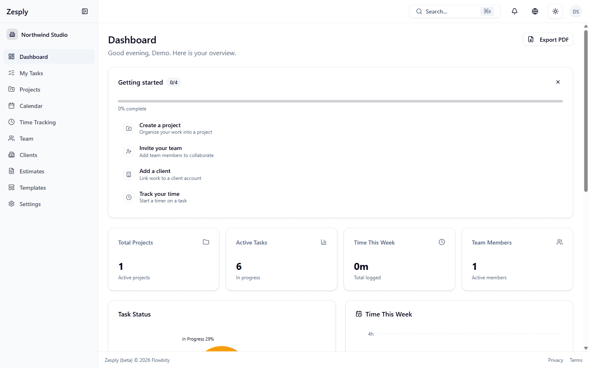Open the notifications bell
Screen dimensions: 589x368
[515, 11]
